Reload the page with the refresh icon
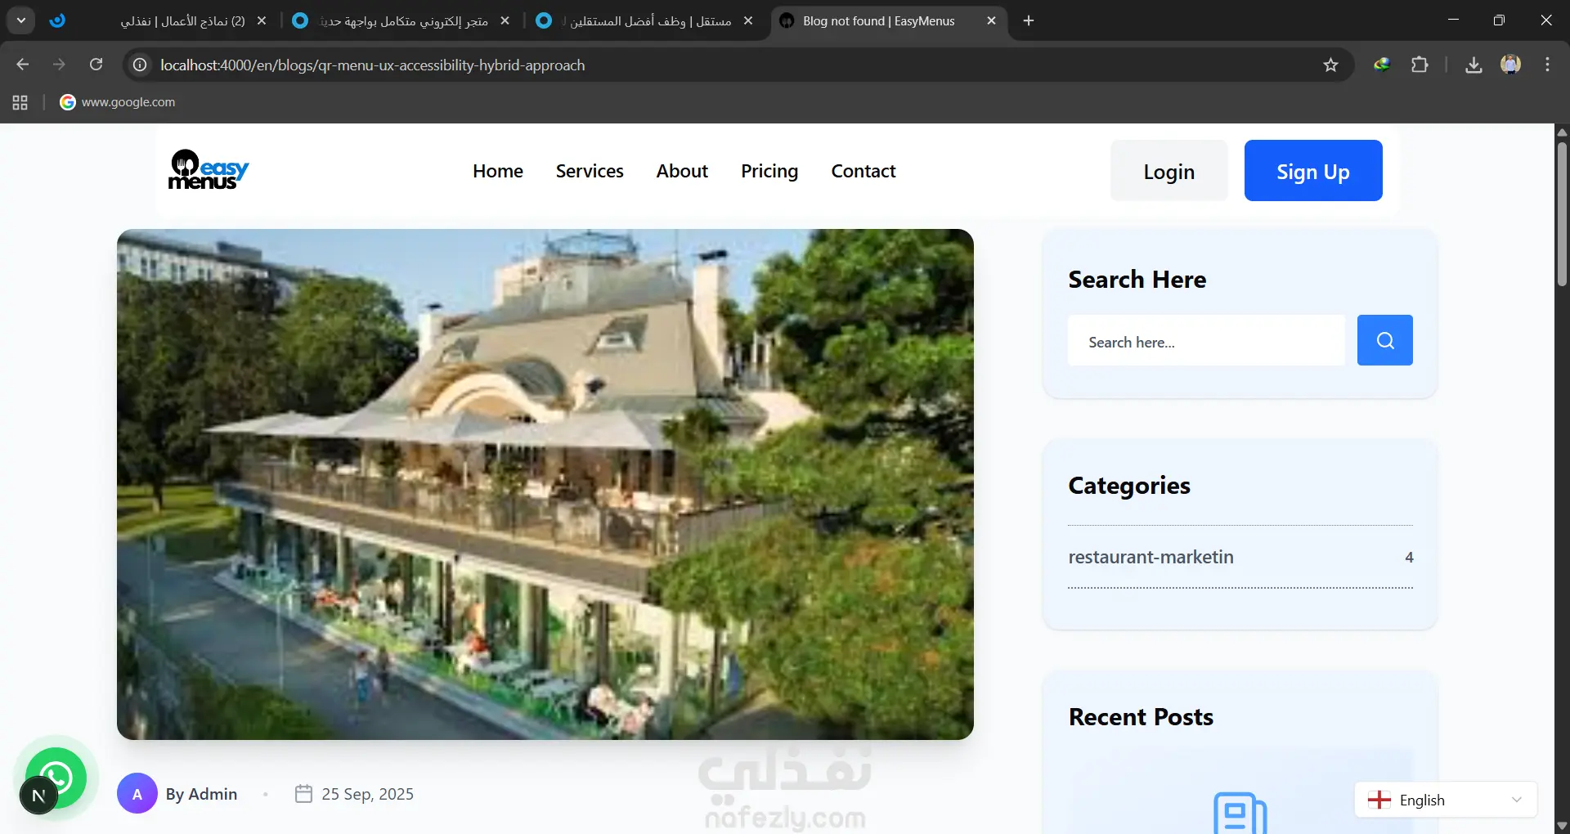The width and height of the screenshot is (1570, 834). [96, 65]
